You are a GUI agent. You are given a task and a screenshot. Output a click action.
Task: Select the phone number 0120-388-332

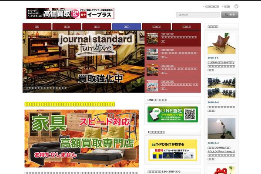pos(170,171)
